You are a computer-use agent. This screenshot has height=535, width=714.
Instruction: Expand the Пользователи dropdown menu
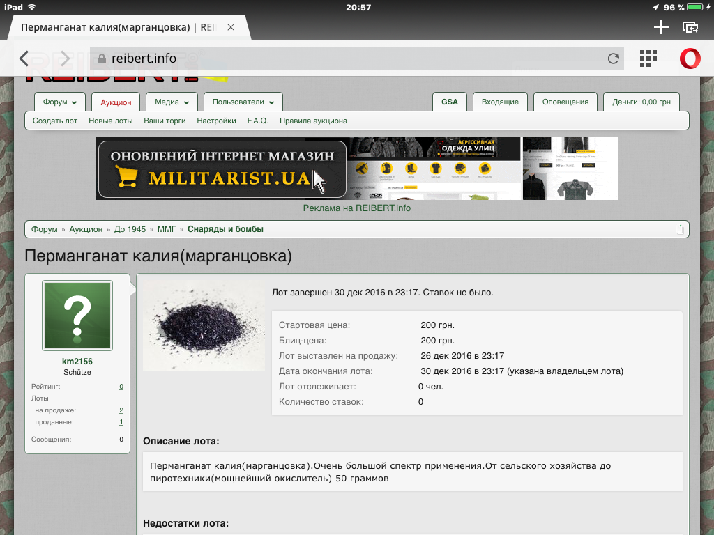click(x=243, y=102)
